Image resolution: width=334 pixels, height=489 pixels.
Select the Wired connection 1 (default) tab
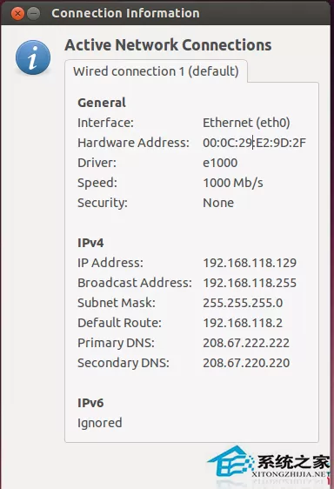(156, 71)
